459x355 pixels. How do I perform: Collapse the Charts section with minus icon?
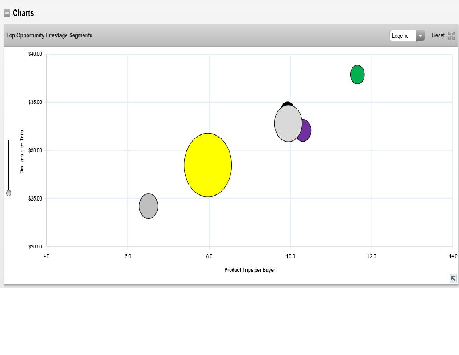7,13
